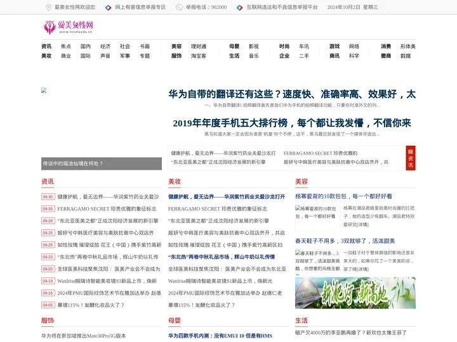
Task: Open the 军事 navigation item
Action: pos(125,56)
